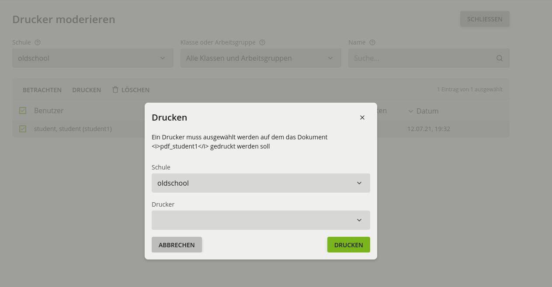The height and width of the screenshot is (287, 552).
Task: Click the trash icon for Löschen
Action: (x=115, y=90)
